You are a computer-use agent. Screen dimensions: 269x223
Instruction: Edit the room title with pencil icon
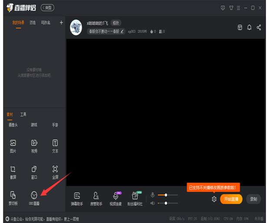[122, 31]
